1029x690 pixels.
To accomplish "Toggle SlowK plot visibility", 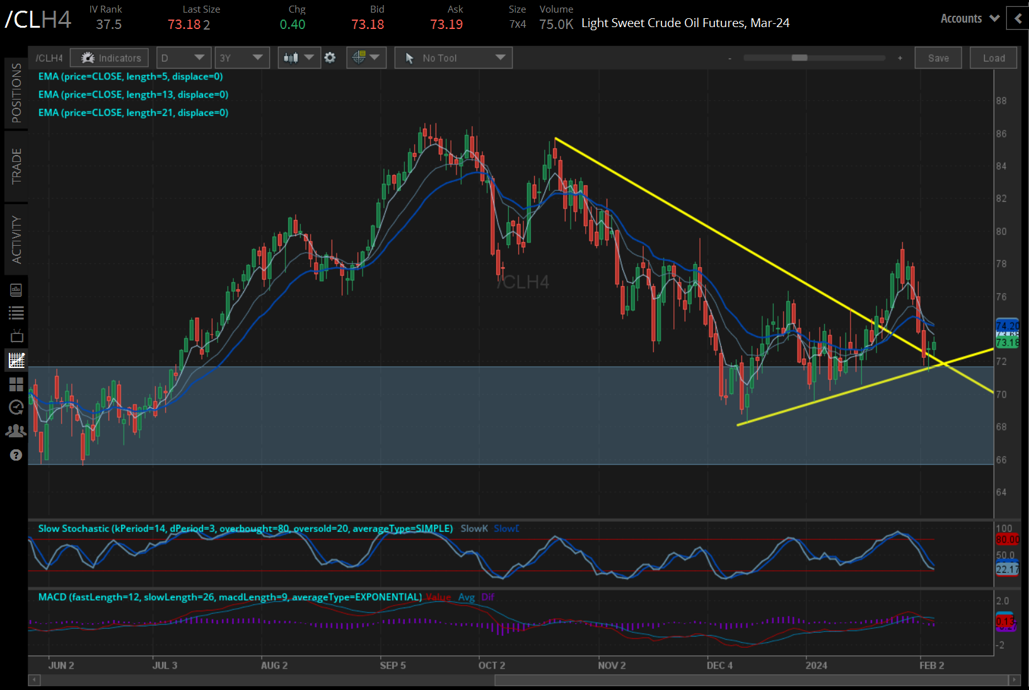I will (x=474, y=529).
